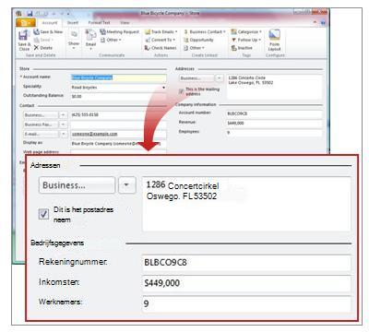The height and width of the screenshot is (332, 369).
Task: Click the Check Names button
Action: coord(161,48)
